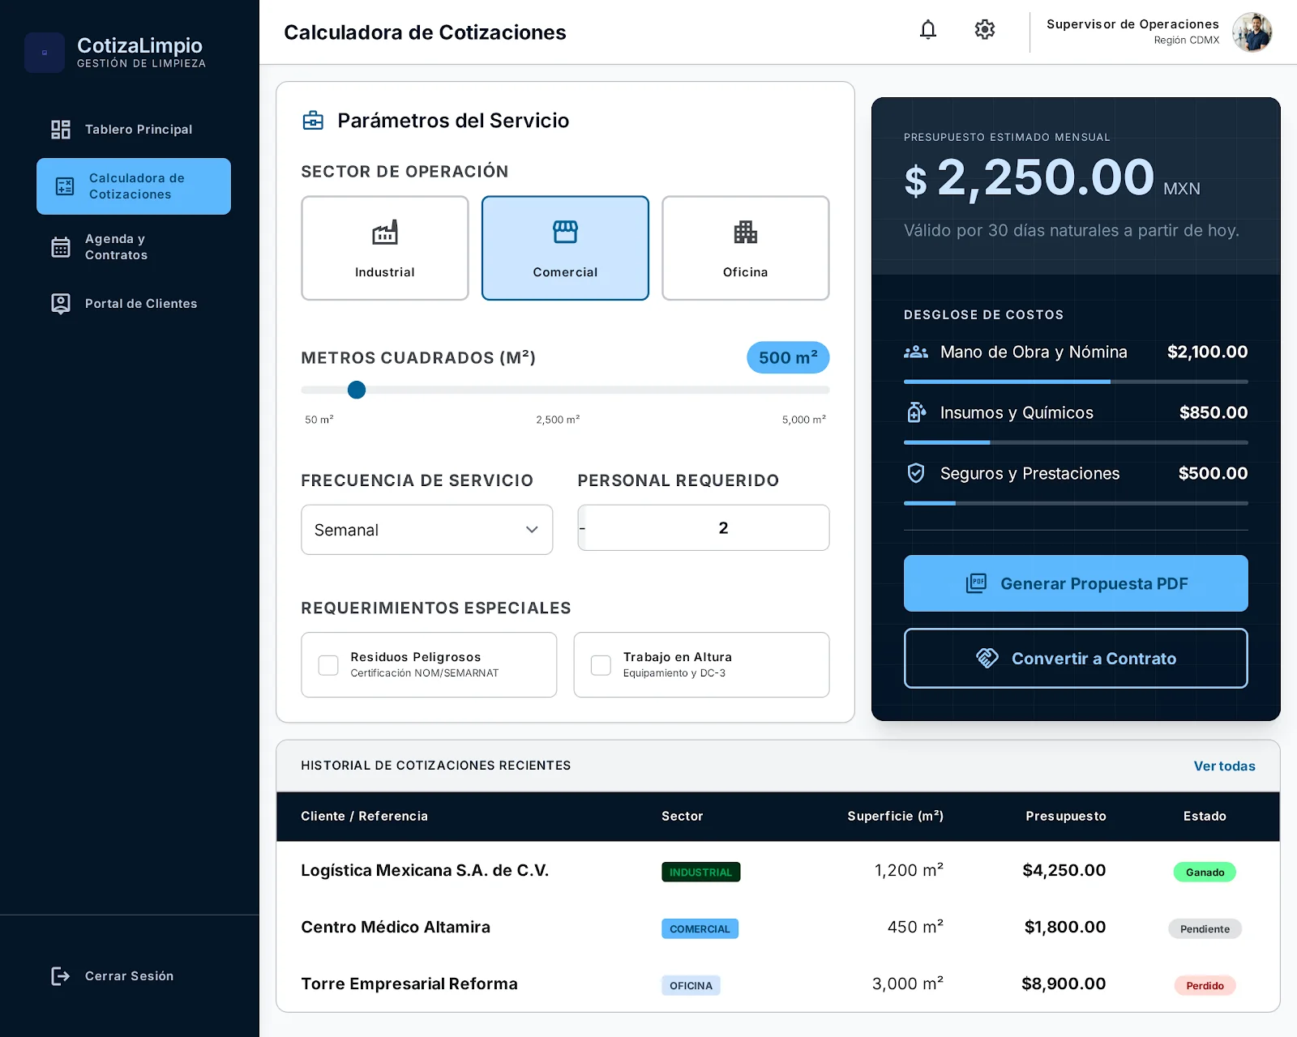This screenshot has width=1297, height=1037.
Task: Click the Supervisor de Operaciones name label
Action: tap(1132, 24)
